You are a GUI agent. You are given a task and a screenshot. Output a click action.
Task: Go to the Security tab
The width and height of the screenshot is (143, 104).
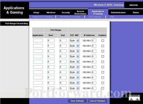[66, 13]
